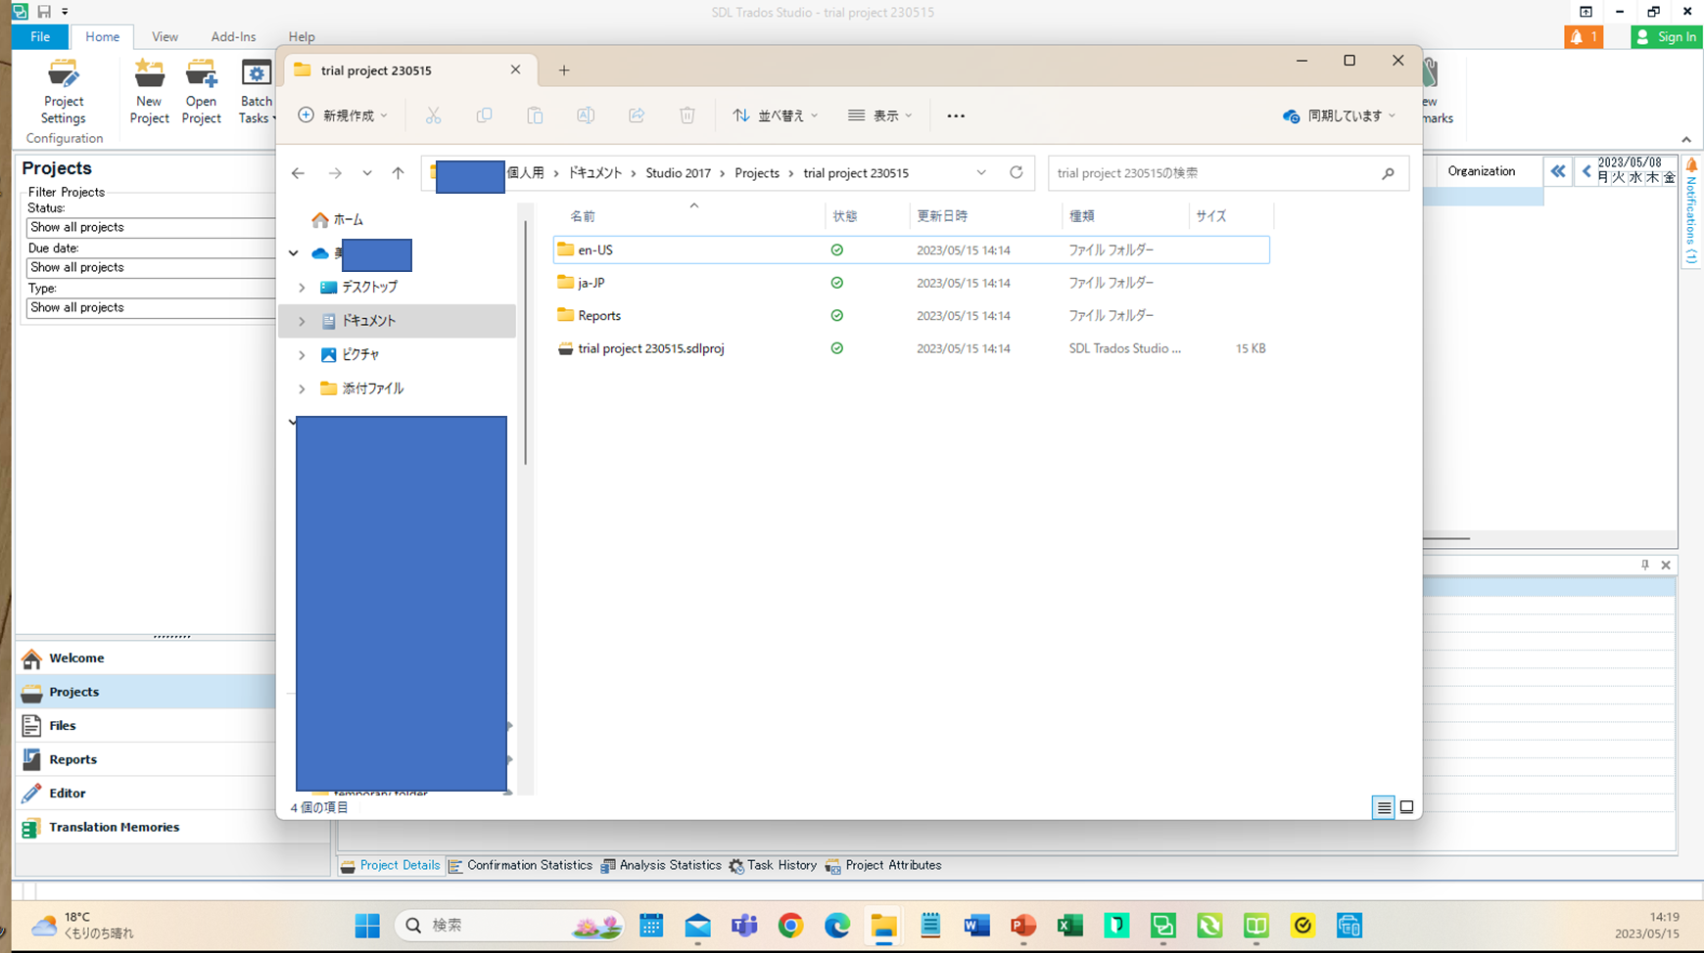Viewport: 1704px width, 953px height.
Task: Click the Cut icon in Explorer toolbar
Action: point(433,115)
